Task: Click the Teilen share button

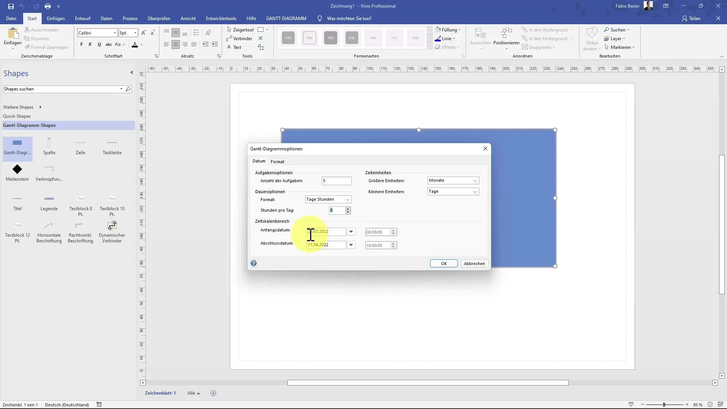Action: click(x=691, y=18)
